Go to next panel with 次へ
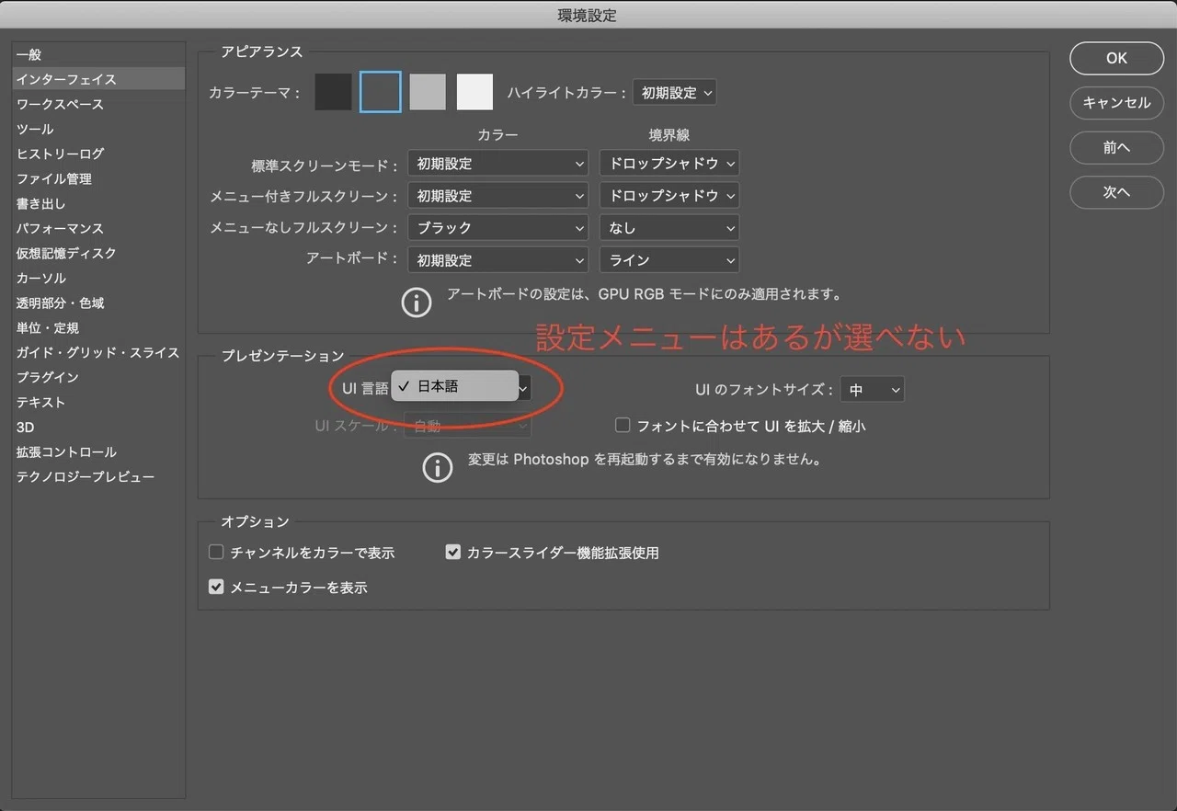The height and width of the screenshot is (811, 1177). tap(1116, 192)
